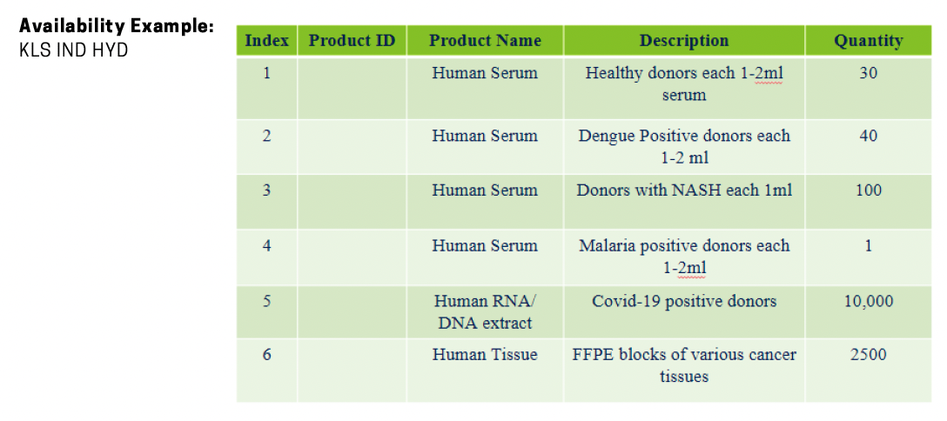Click the 'KLS IND HYD' label
The width and height of the screenshot is (947, 421).
(74, 50)
